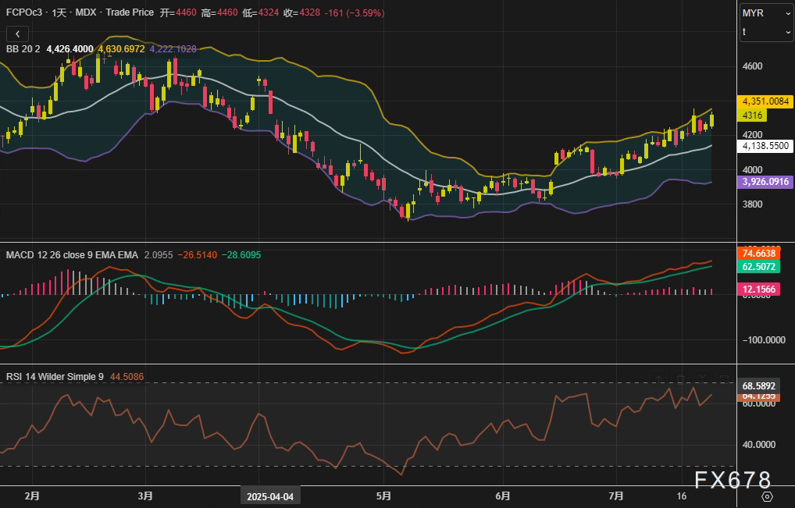Open chart settings hexagon icon

point(766,496)
